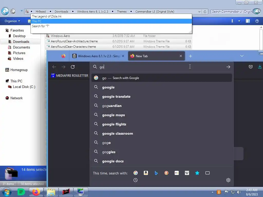Click the Firefox forward arrow
Screen dimensions: 263x197
63,67
